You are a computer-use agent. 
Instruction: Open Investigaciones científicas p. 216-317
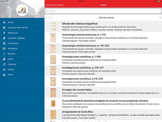tap(103, 70)
